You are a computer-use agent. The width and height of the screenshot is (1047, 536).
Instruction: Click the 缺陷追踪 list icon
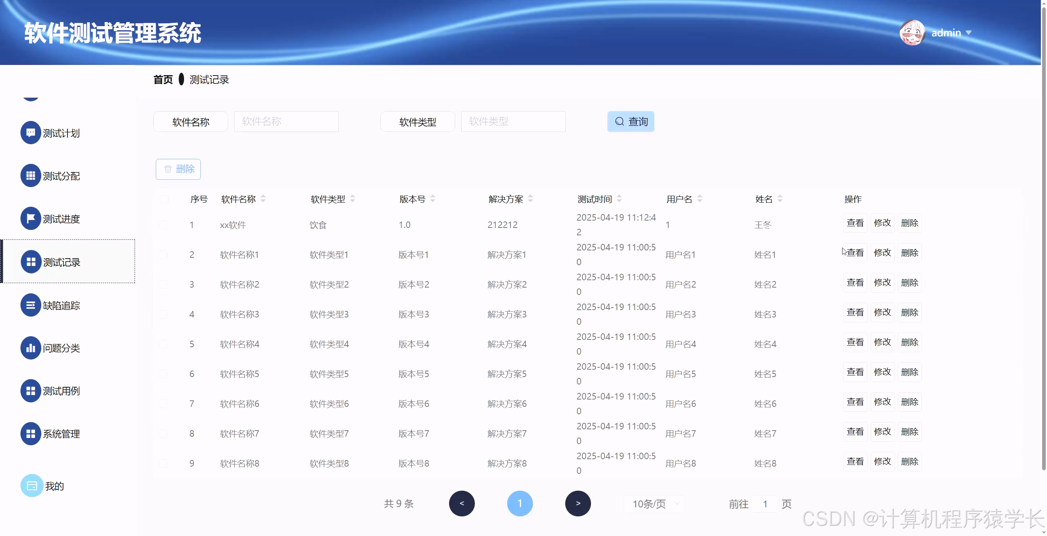click(31, 305)
